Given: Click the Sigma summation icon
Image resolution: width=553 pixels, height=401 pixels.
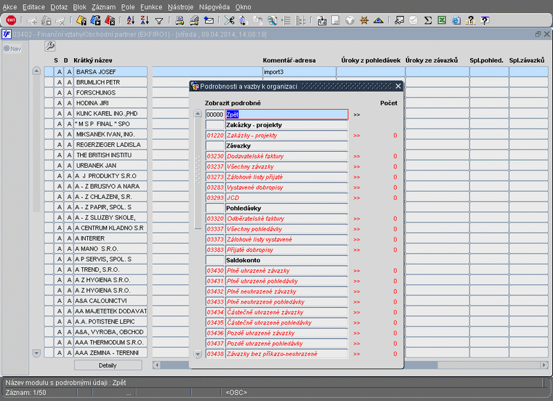Looking at the screenshot, I should pos(428,21).
